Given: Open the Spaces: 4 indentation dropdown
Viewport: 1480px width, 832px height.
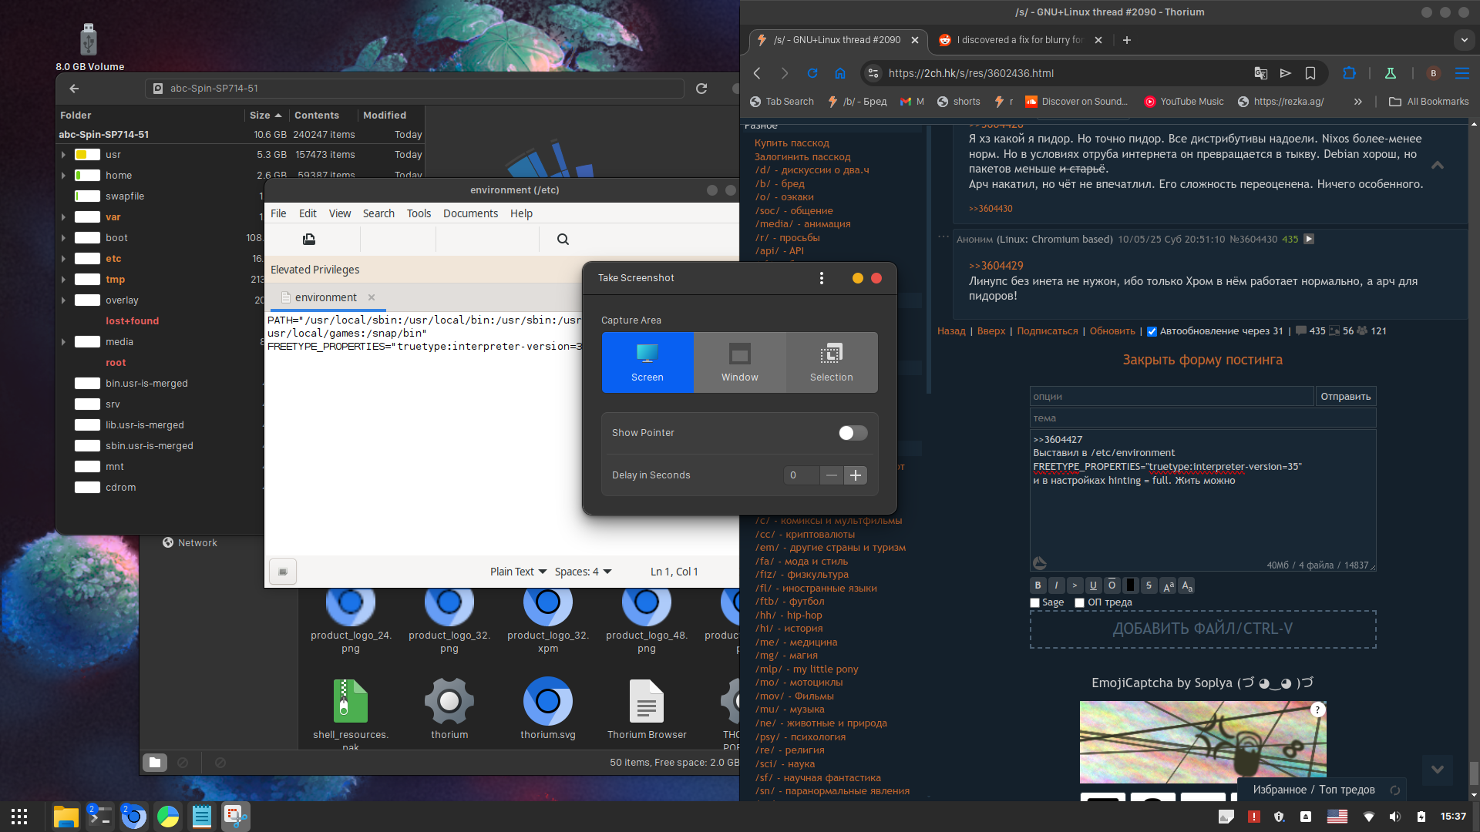Looking at the screenshot, I should [x=583, y=572].
